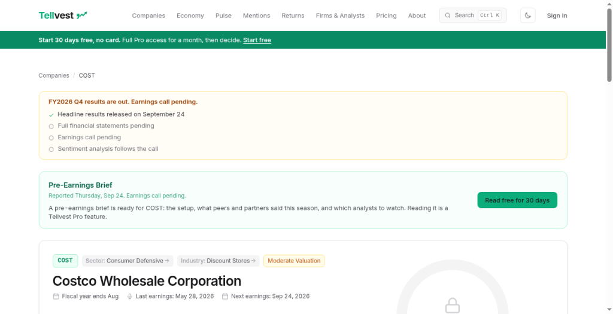Click Costco Wholesale Corporation title
The image size is (613, 314).
coord(147,281)
